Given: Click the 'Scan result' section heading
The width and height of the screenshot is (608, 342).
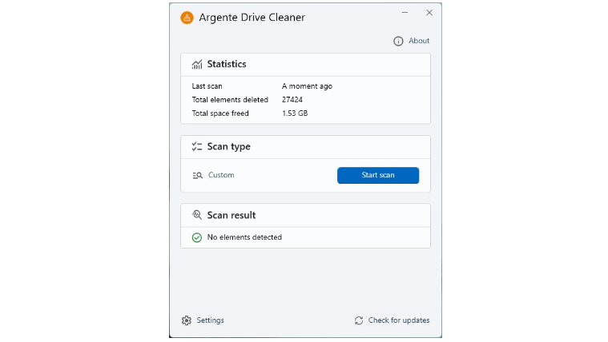Looking at the screenshot, I should [x=232, y=215].
